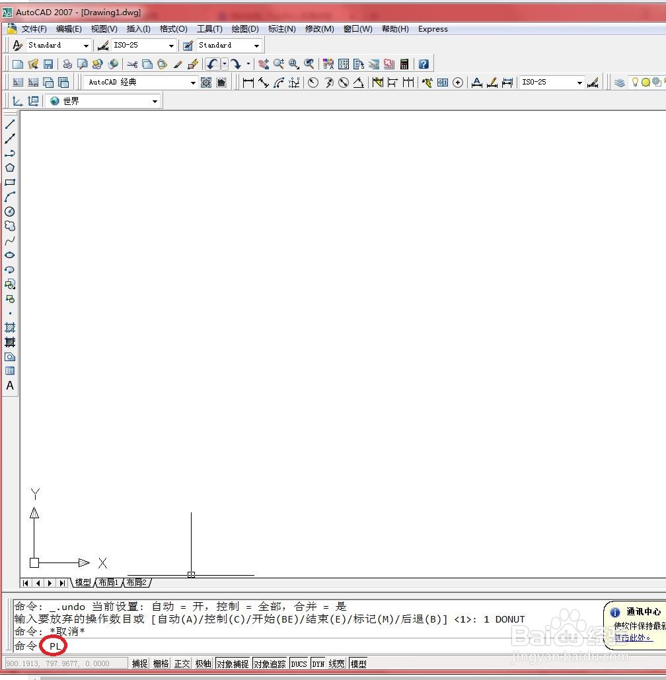Switch to the 模型 model tab
This screenshot has width=666, height=680.
(x=83, y=582)
